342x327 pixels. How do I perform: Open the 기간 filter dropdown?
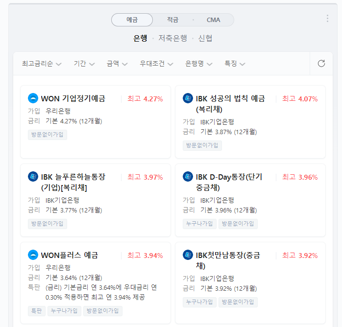coord(84,64)
